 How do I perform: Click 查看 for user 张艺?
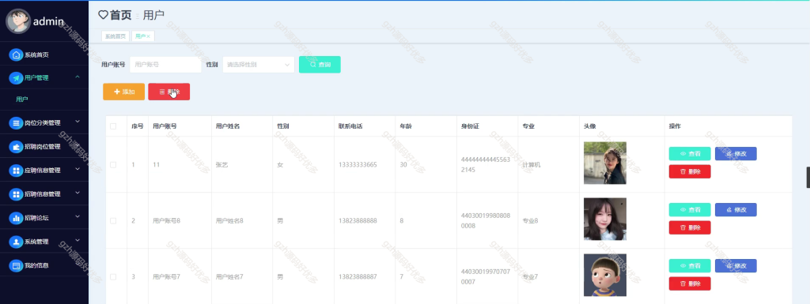(x=690, y=153)
